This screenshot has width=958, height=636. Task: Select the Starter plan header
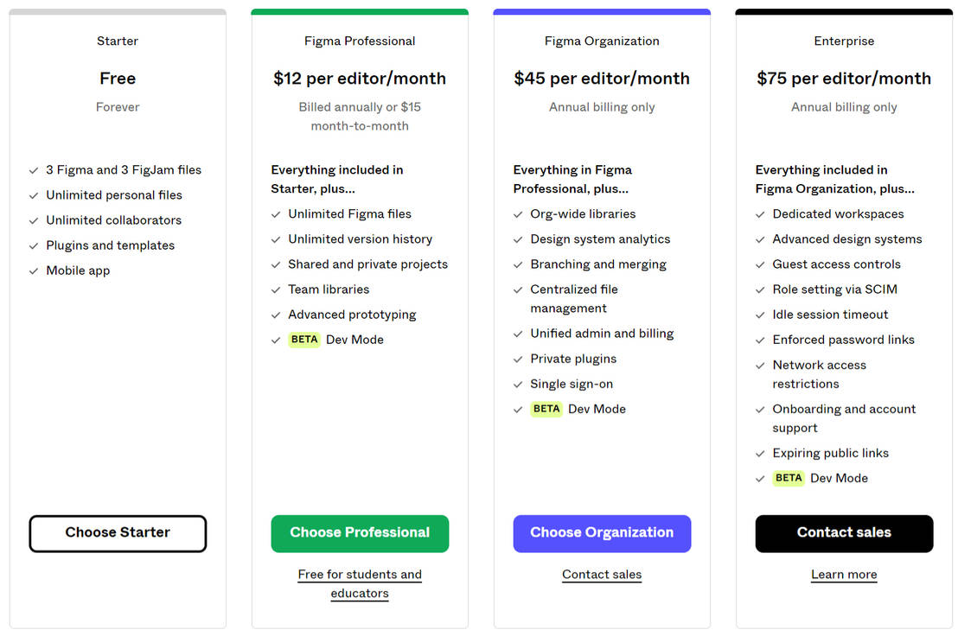(x=117, y=41)
